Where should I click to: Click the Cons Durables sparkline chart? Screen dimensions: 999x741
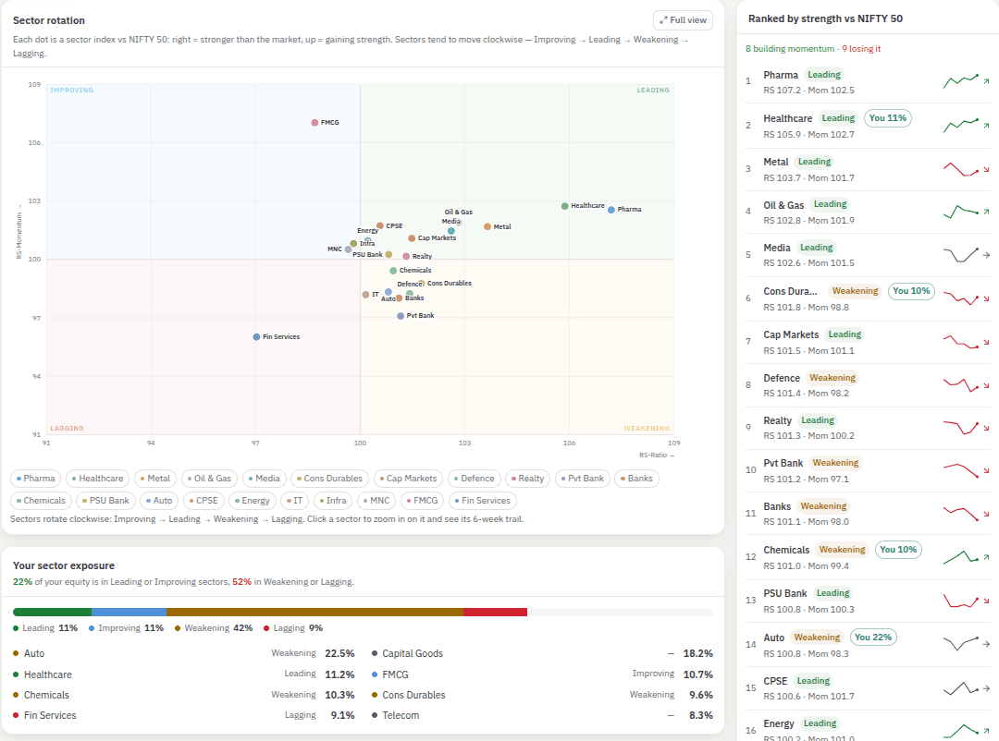coord(961,298)
